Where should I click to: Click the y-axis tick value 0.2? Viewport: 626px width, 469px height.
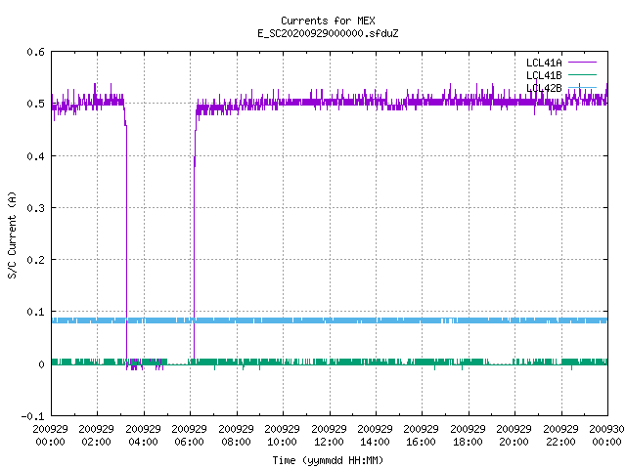click(35, 260)
